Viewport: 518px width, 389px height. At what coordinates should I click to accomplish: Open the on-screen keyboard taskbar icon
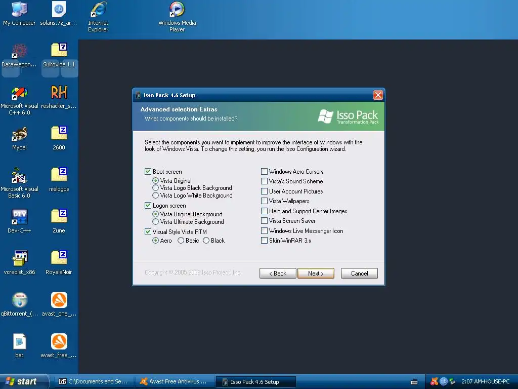point(414,382)
